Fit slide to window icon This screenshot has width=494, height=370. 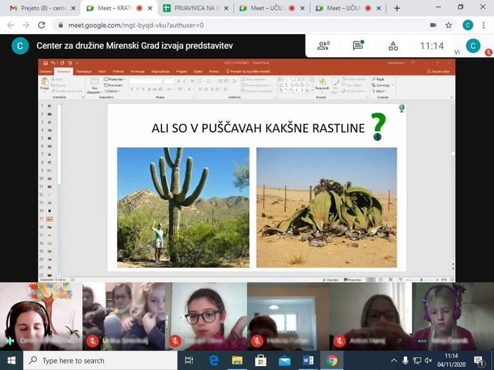(452, 279)
